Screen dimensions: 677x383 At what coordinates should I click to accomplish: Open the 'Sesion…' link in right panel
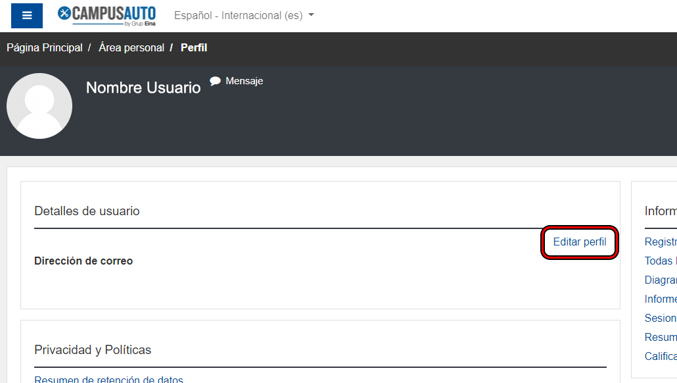pos(661,319)
